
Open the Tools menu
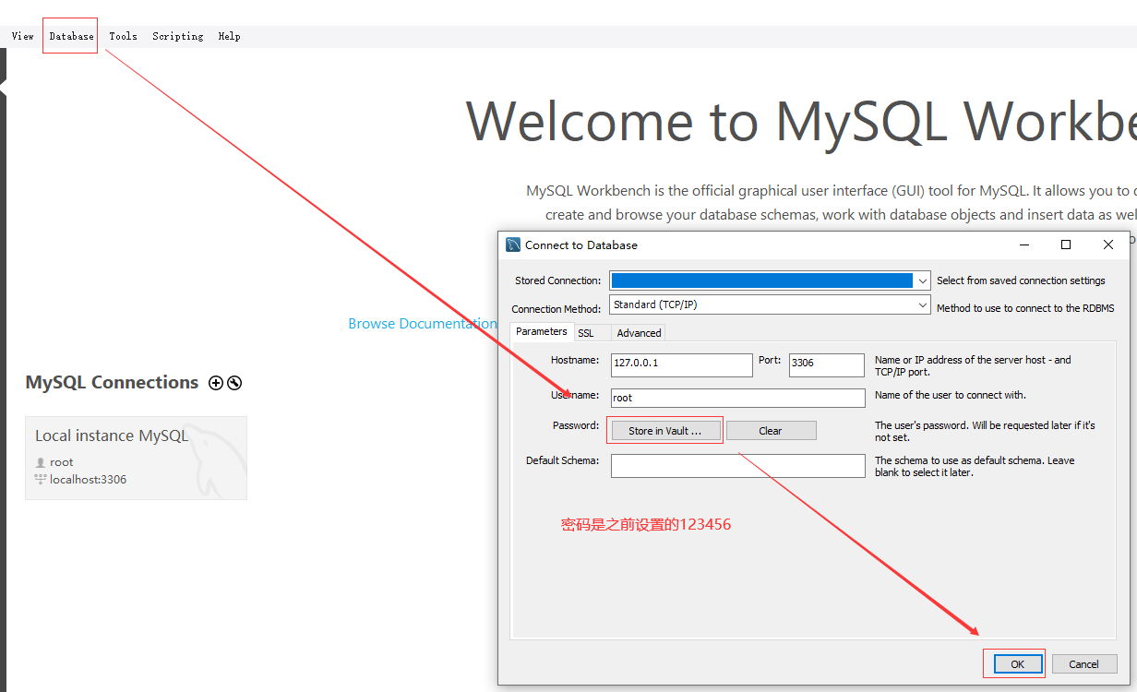[x=123, y=36]
